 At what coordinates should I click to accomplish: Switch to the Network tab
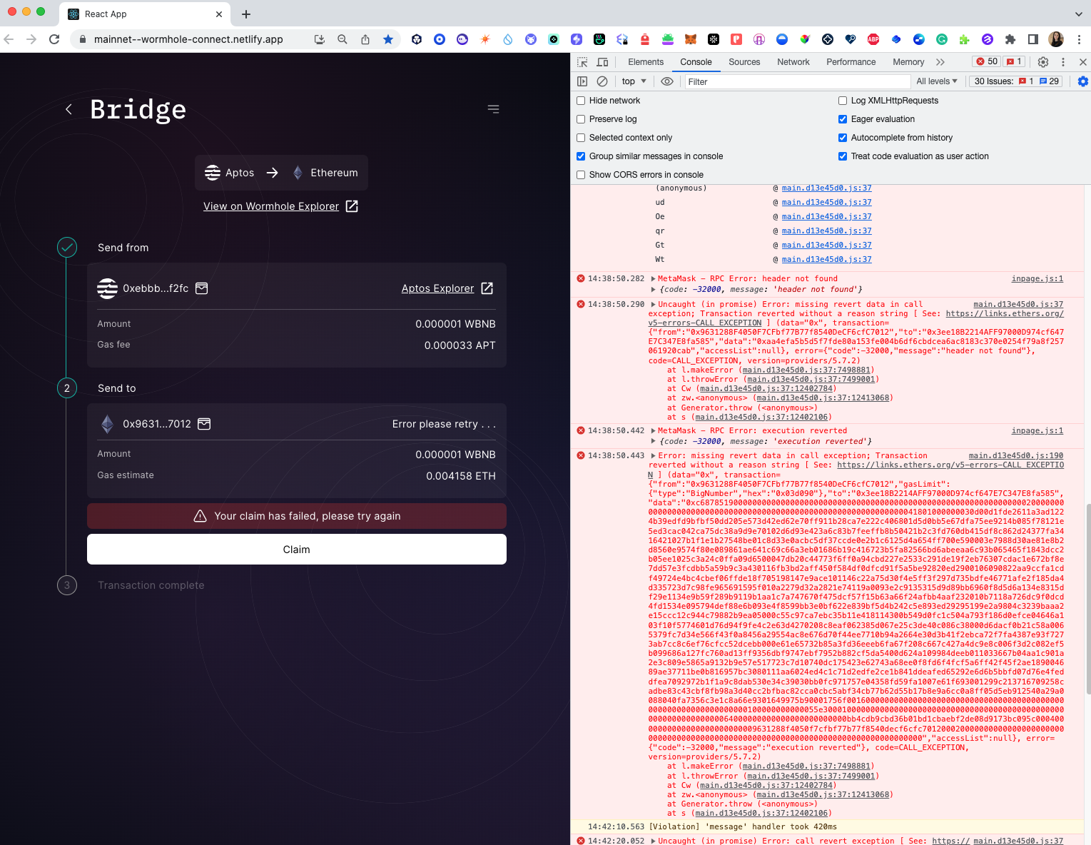(x=793, y=62)
